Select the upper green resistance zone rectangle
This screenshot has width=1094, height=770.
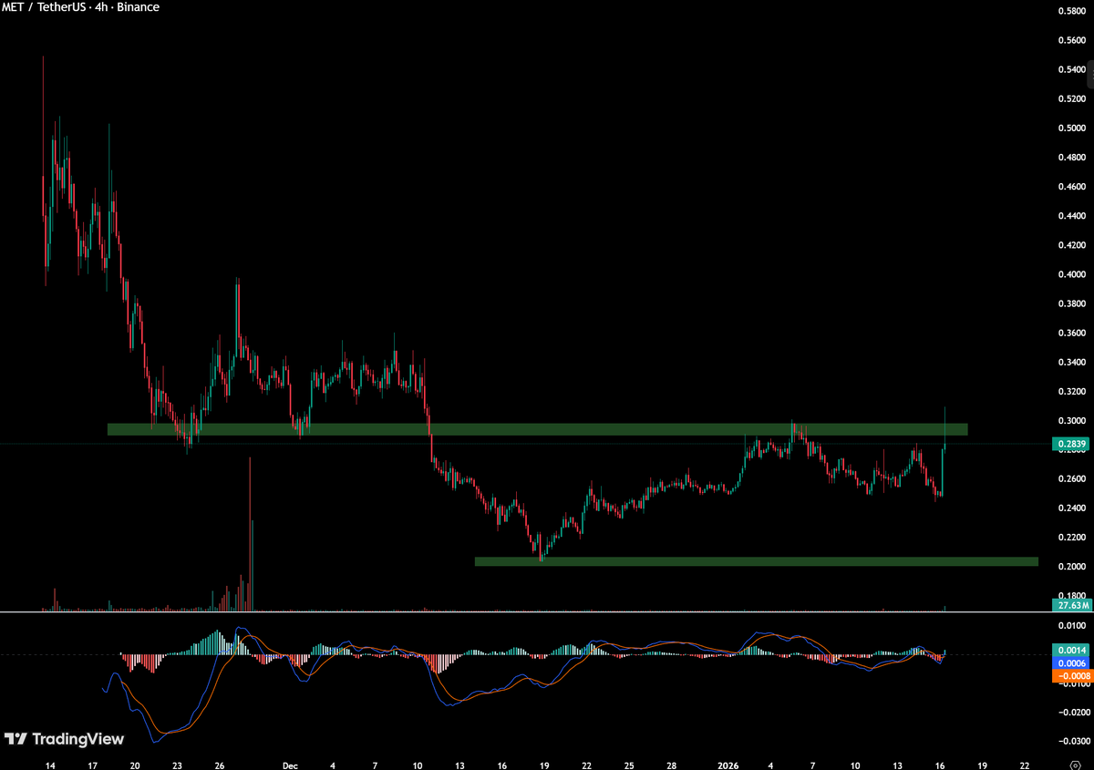click(537, 429)
